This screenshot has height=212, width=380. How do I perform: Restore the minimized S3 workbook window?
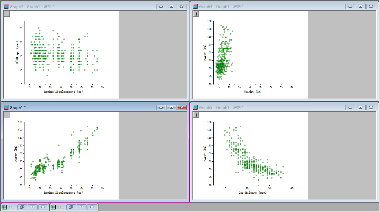pyautogui.click(x=71, y=207)
